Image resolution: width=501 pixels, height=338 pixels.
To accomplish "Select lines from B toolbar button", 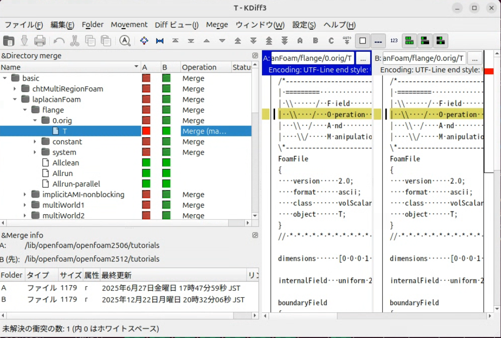I will coord(316,41).
